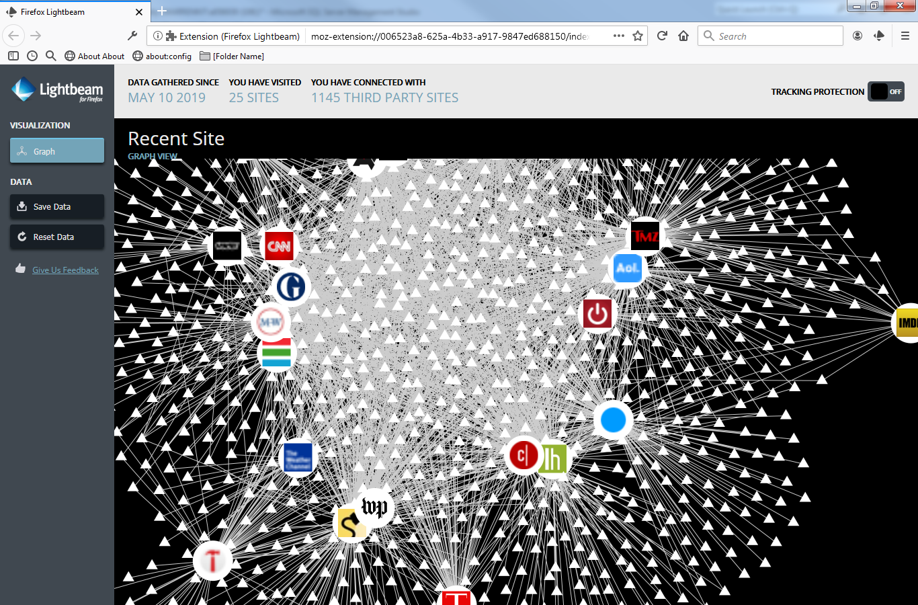Click the red T square node at bottom
The height and width of the screenshot is (605, 918).
click(x=456, y=597)
